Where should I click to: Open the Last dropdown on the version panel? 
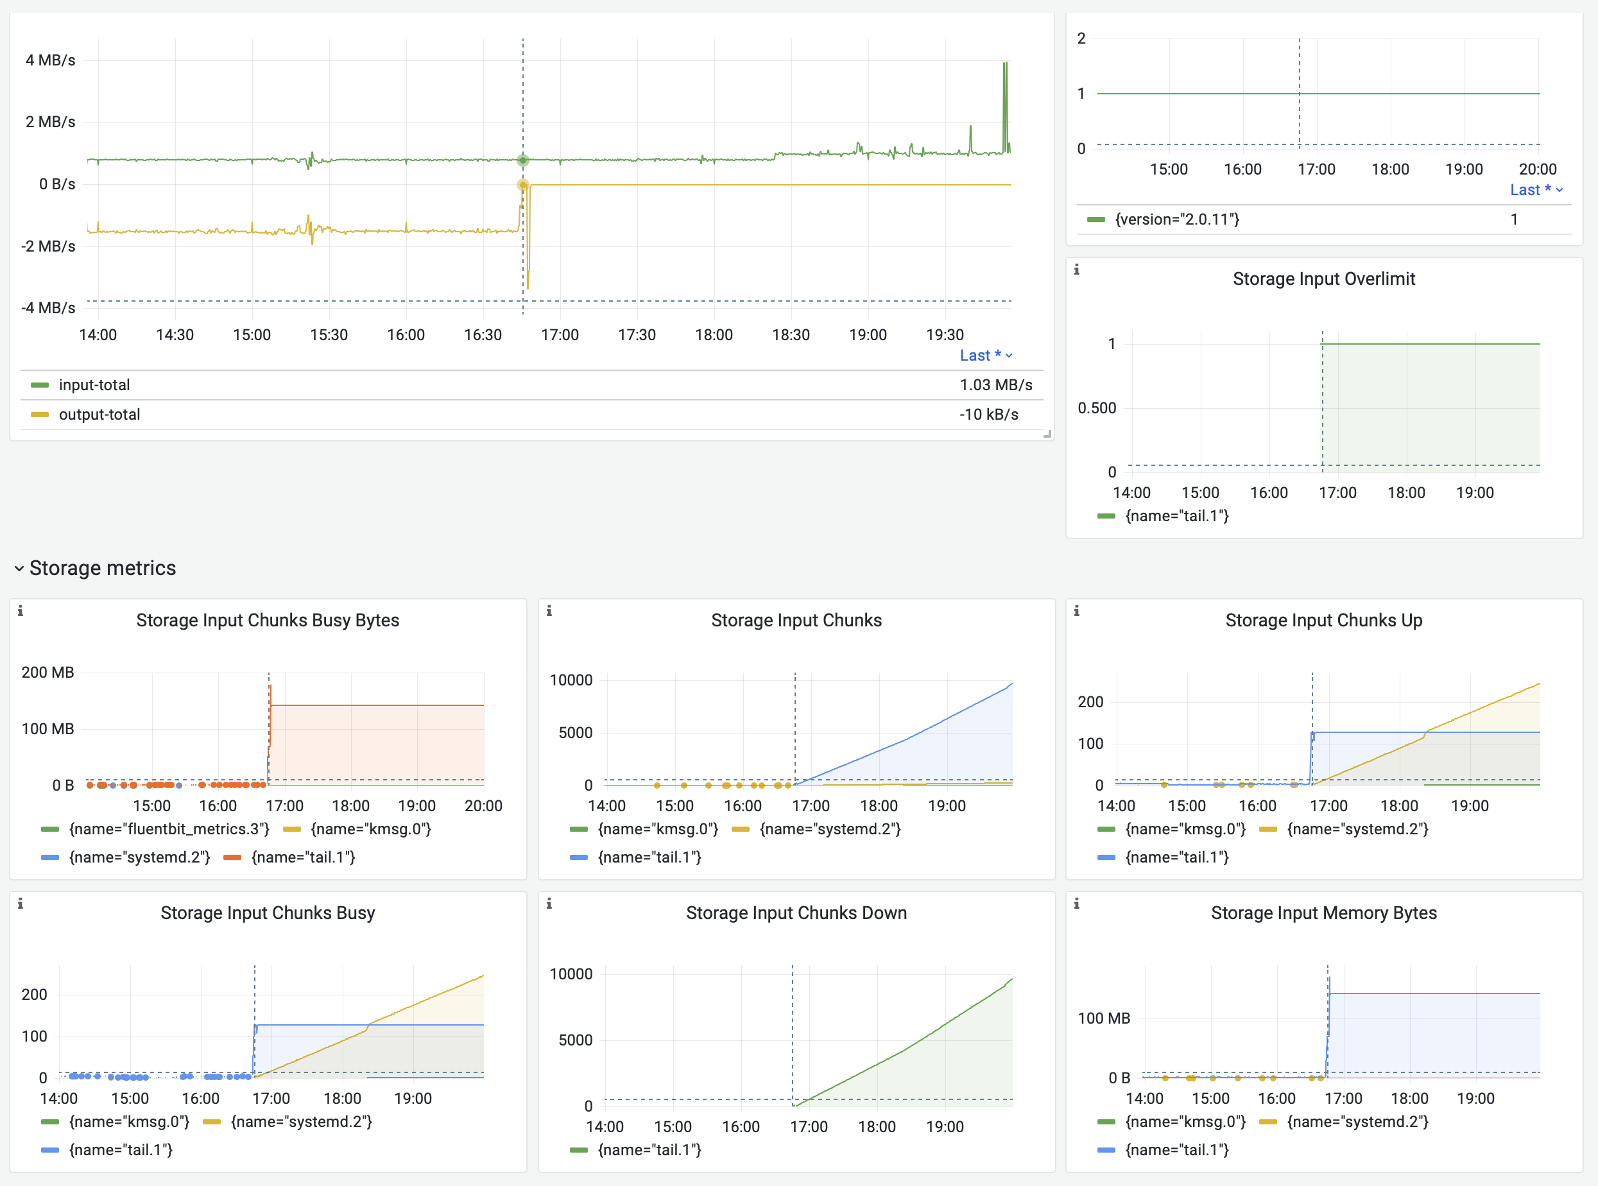(x=1536, y=189)
